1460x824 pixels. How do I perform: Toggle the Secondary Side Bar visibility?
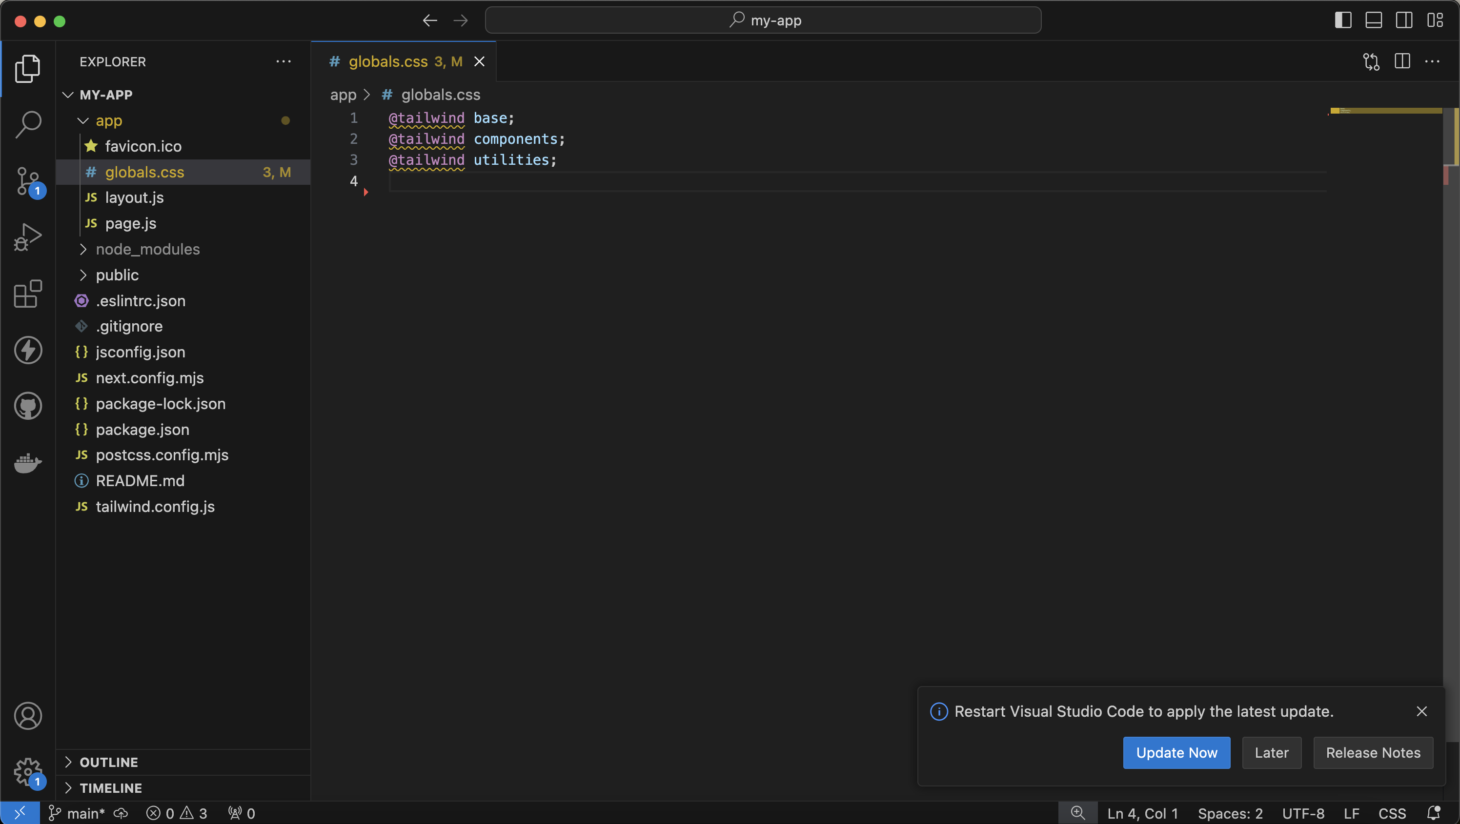[x=1404, y=20]
